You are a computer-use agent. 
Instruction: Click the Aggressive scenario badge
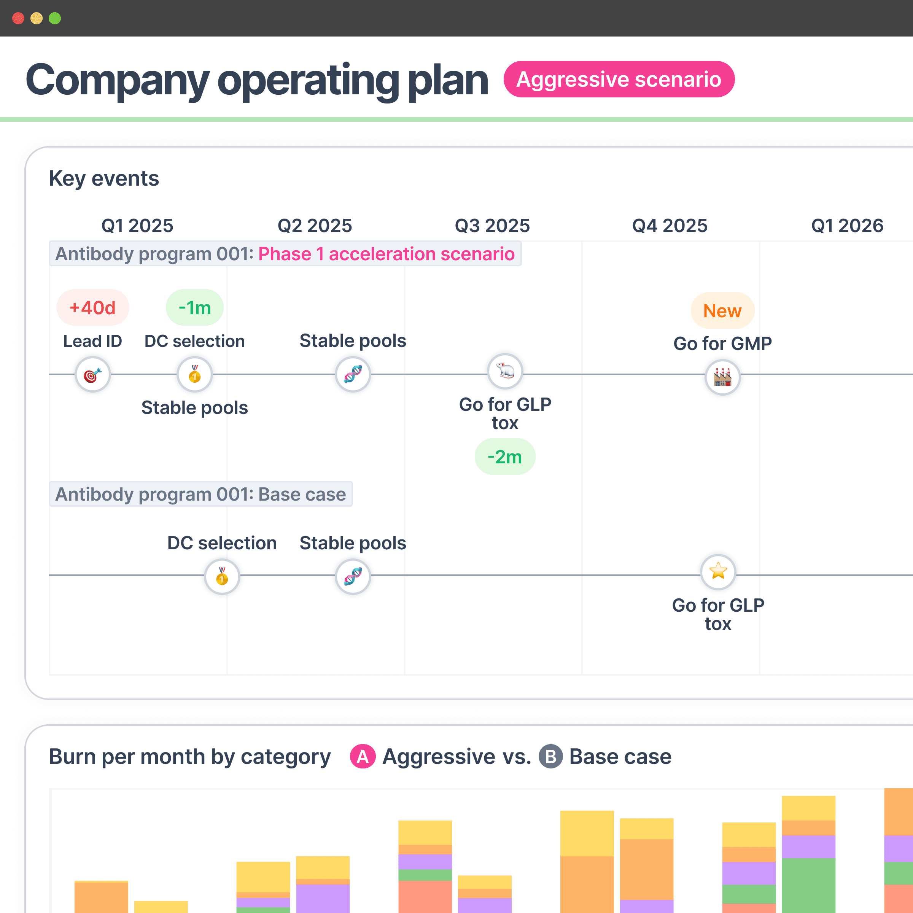[619, 80]
